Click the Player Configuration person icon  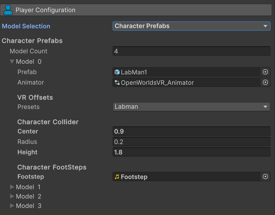coord(8,10)
